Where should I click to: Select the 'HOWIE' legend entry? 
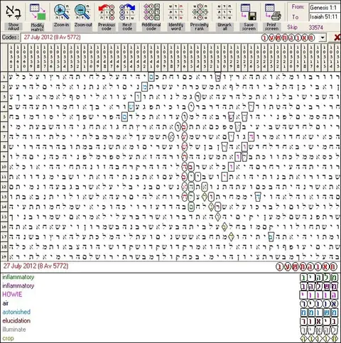pyautogui.click(x=12, y=295)
